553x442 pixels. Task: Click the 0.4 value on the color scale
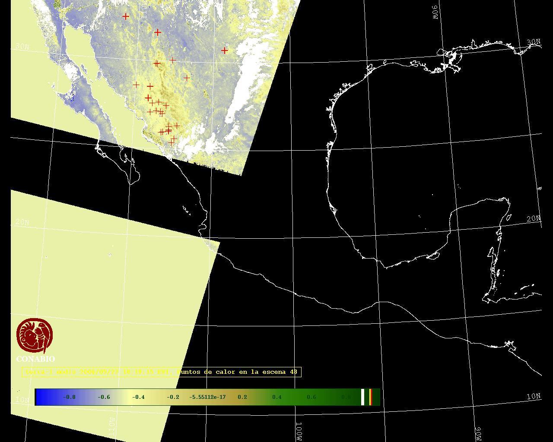[x=277, y=397]
